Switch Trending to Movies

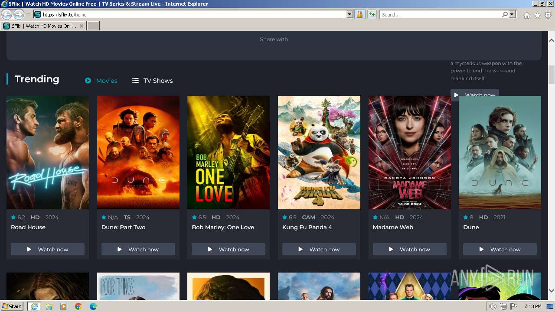coord(101,81)
